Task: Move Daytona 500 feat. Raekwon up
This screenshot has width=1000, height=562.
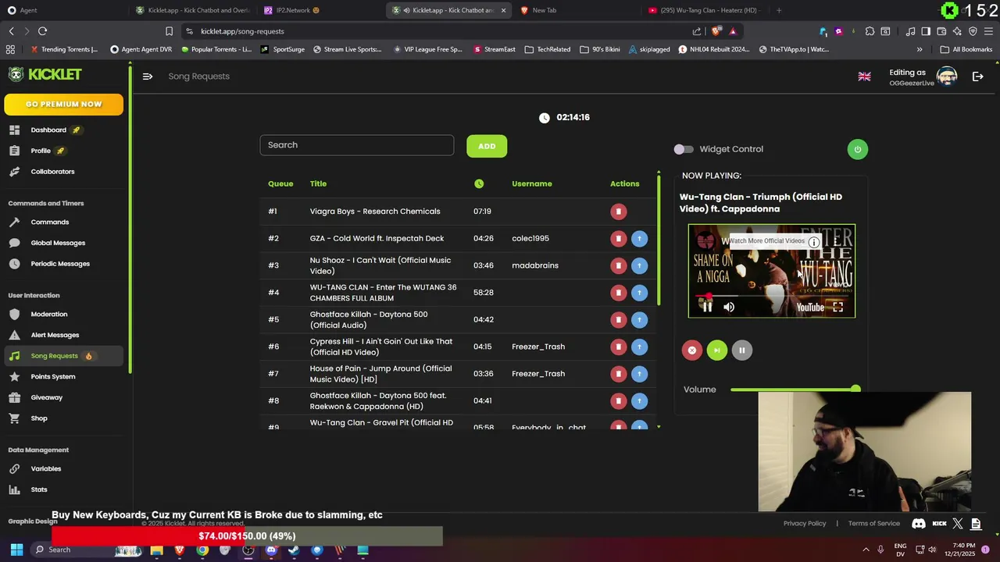Action: (639, 400)
